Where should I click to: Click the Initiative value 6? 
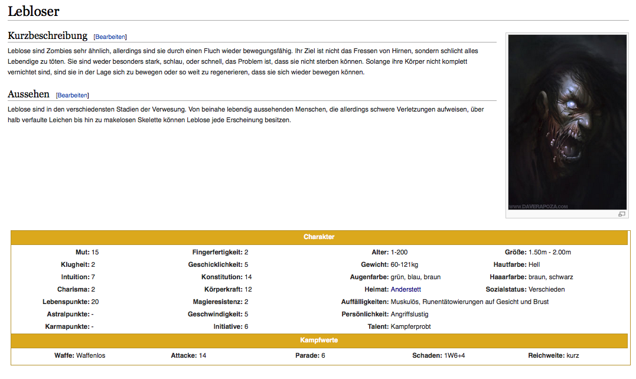pos(247,326)
